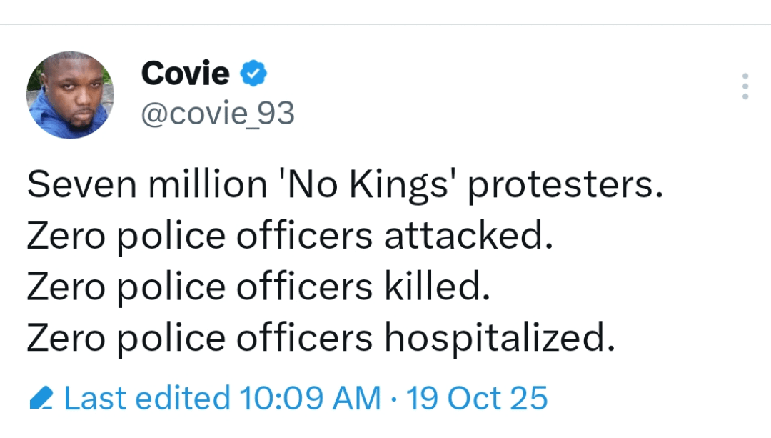The image size is (771, 438).
Task: Click Zero on the hospitalized line
Action: (65, 339)
